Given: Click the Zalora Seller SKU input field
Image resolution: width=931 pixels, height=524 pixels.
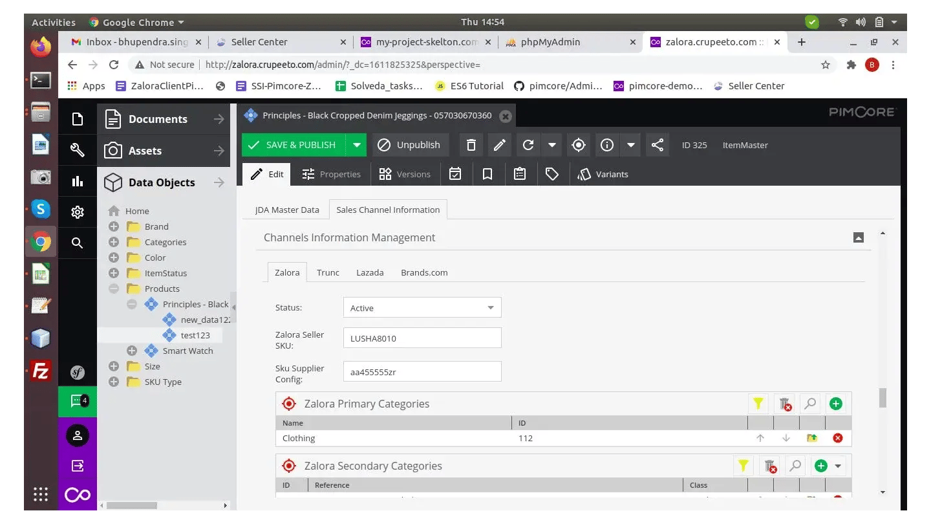Looking at the screenshot, I should 422,338.
